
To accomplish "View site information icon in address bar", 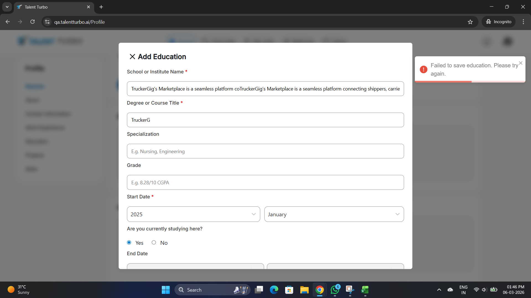I will coord(47,22).
